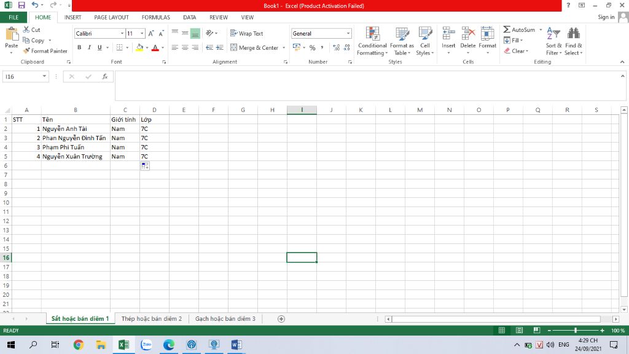
Task: Toggle Italic formatting
Action: [x=90, y=48]
